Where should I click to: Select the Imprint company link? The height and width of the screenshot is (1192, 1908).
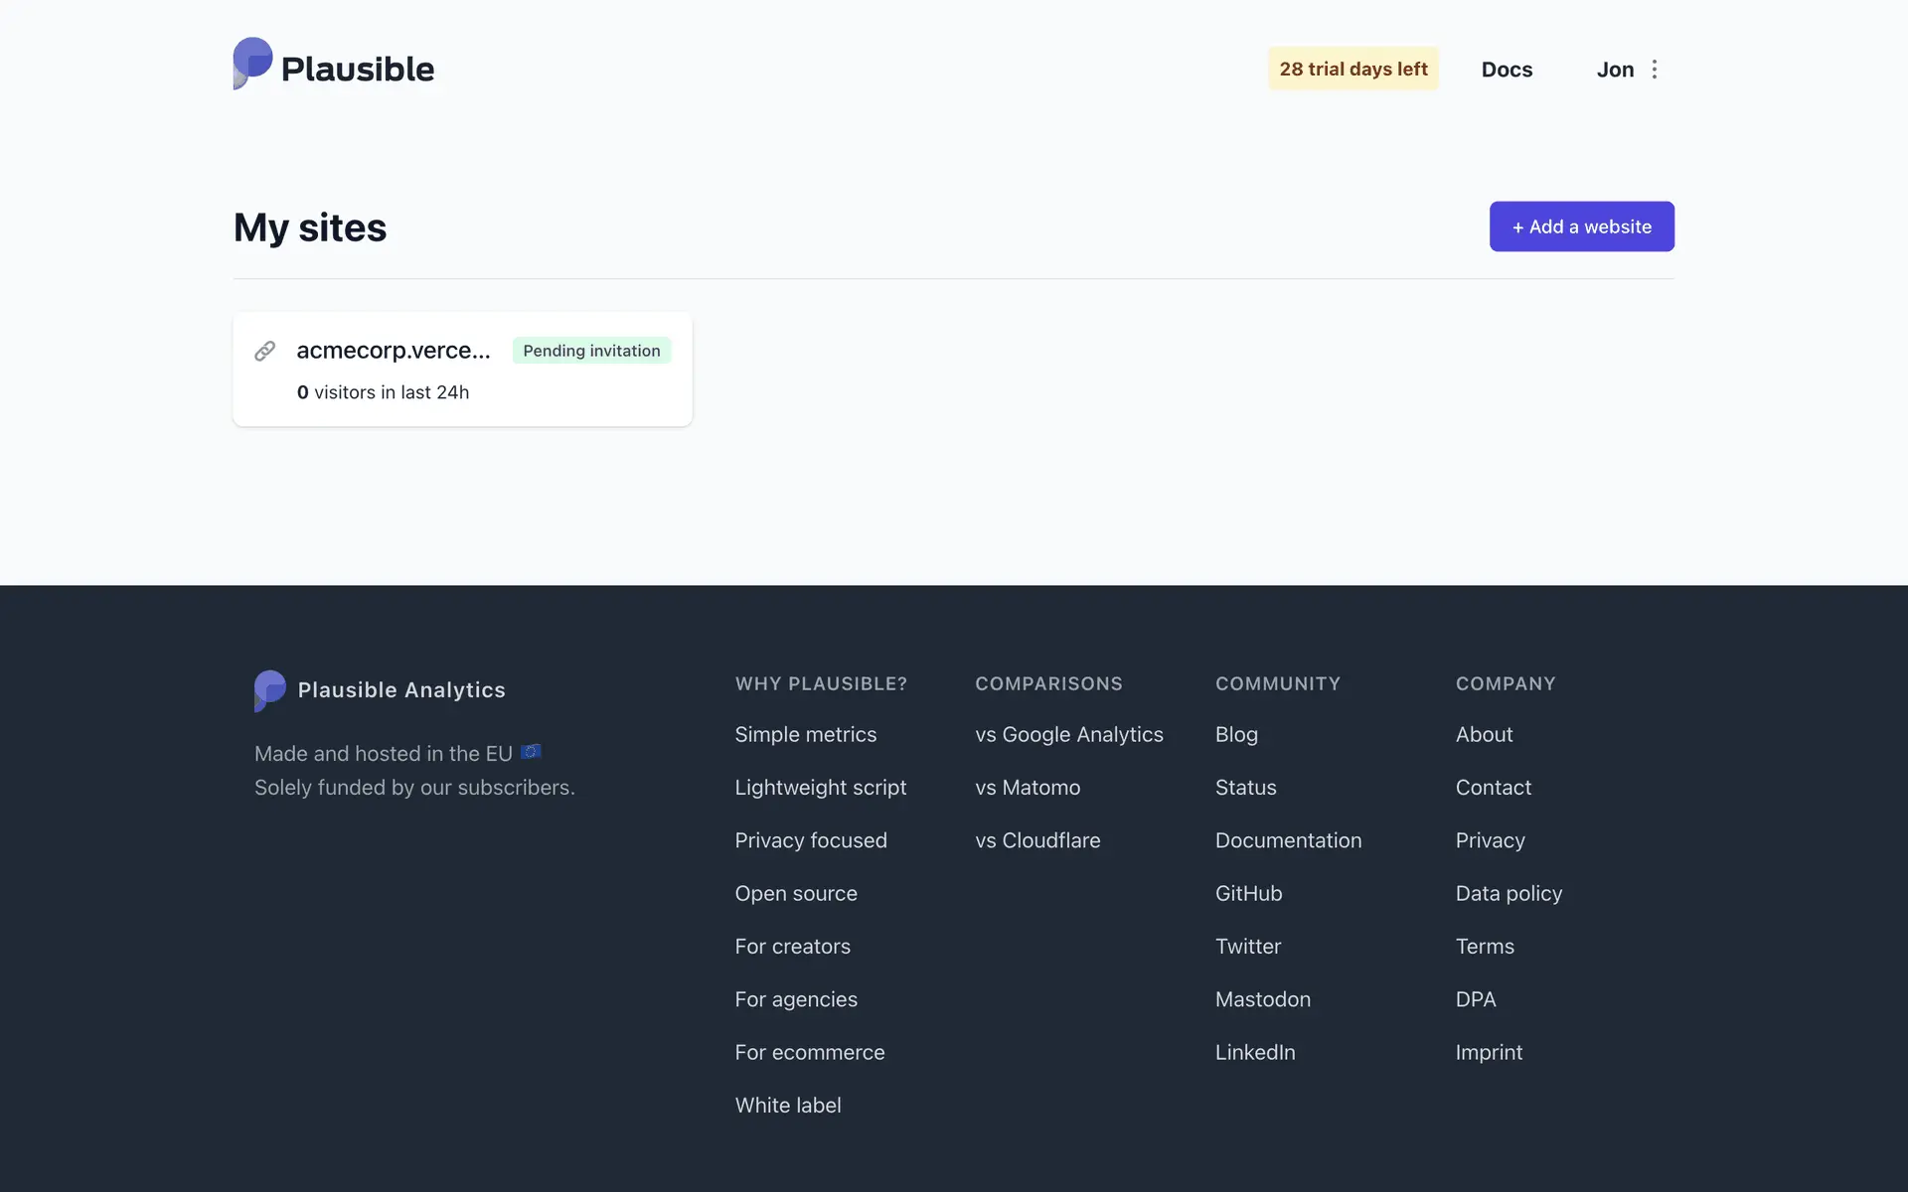[x=1489, y=1052]
